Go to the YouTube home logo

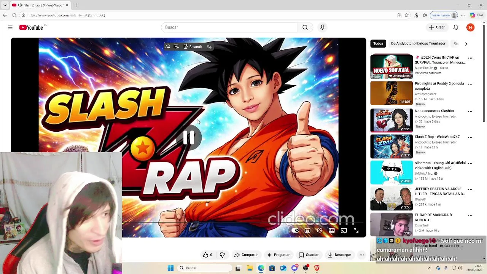pos(31,27)
